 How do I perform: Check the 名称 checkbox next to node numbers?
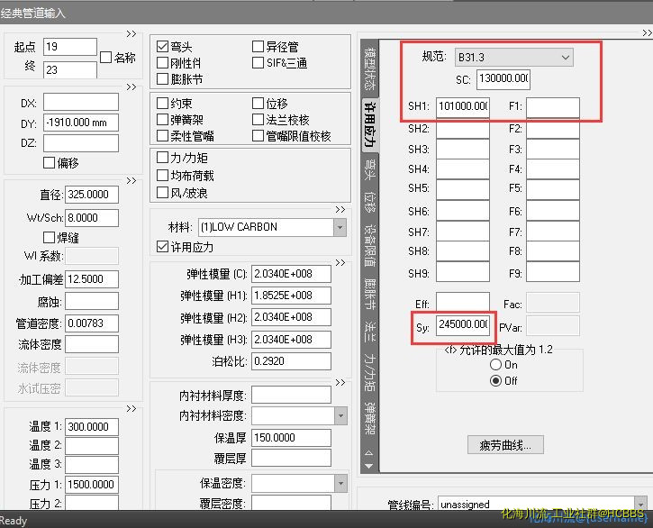(x=106, y=58)
